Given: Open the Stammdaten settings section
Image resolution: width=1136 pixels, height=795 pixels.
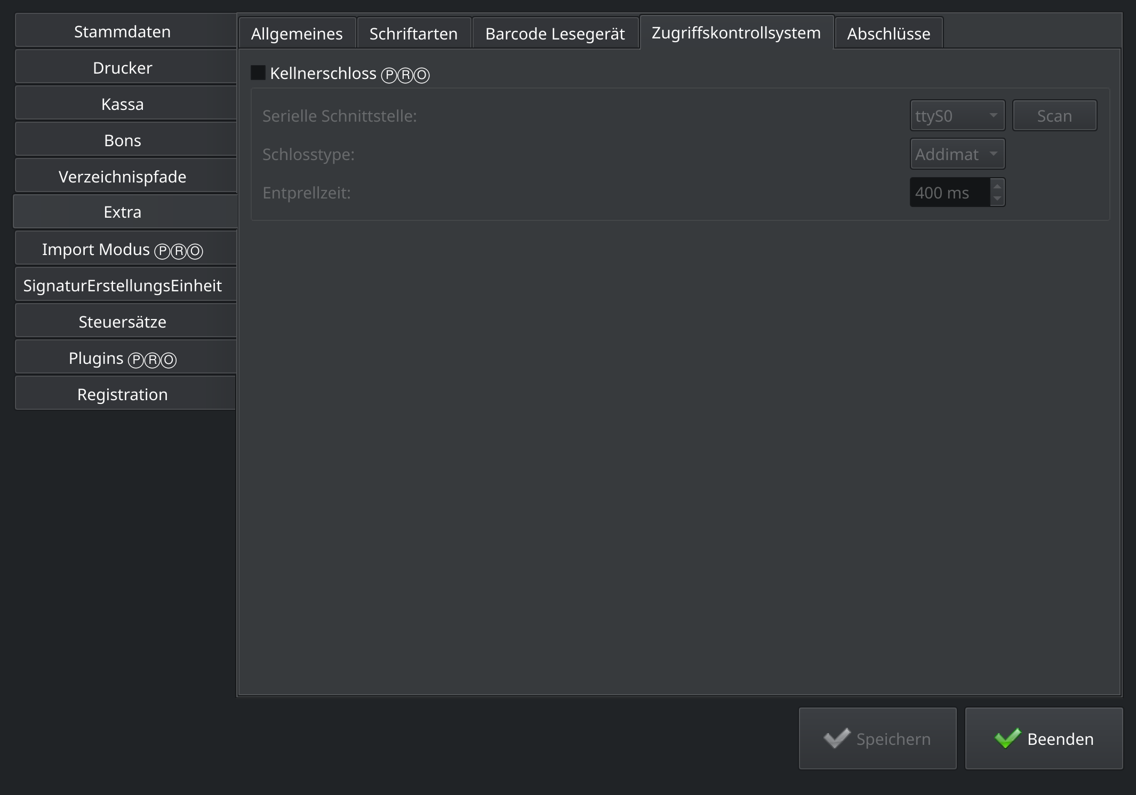Looking at the screenshot, I should [x=125, y=31].
